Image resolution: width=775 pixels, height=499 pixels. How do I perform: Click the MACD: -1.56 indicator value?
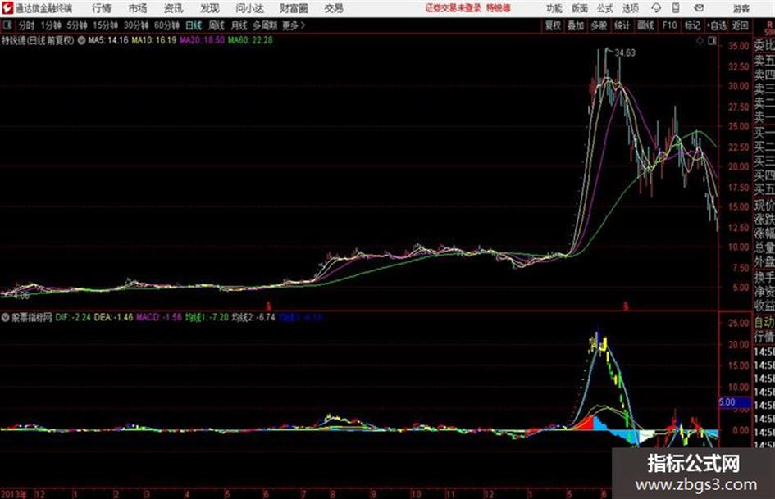point(159,318)
